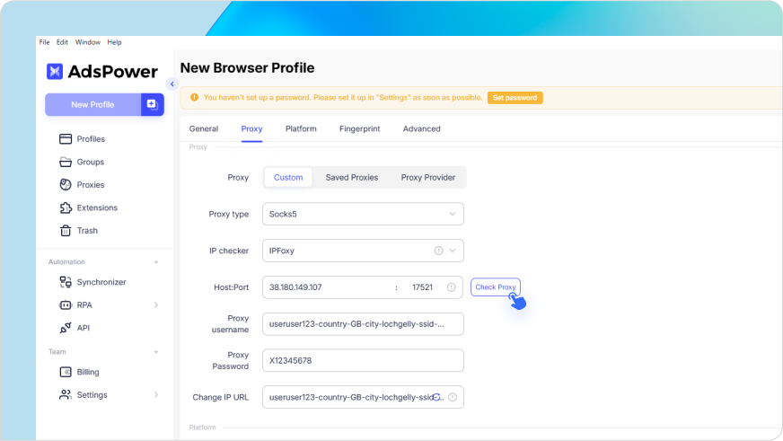Viewport: 783px width, 441px height.
Task: Click the Trash bin icon
Action: click(66, 231)
